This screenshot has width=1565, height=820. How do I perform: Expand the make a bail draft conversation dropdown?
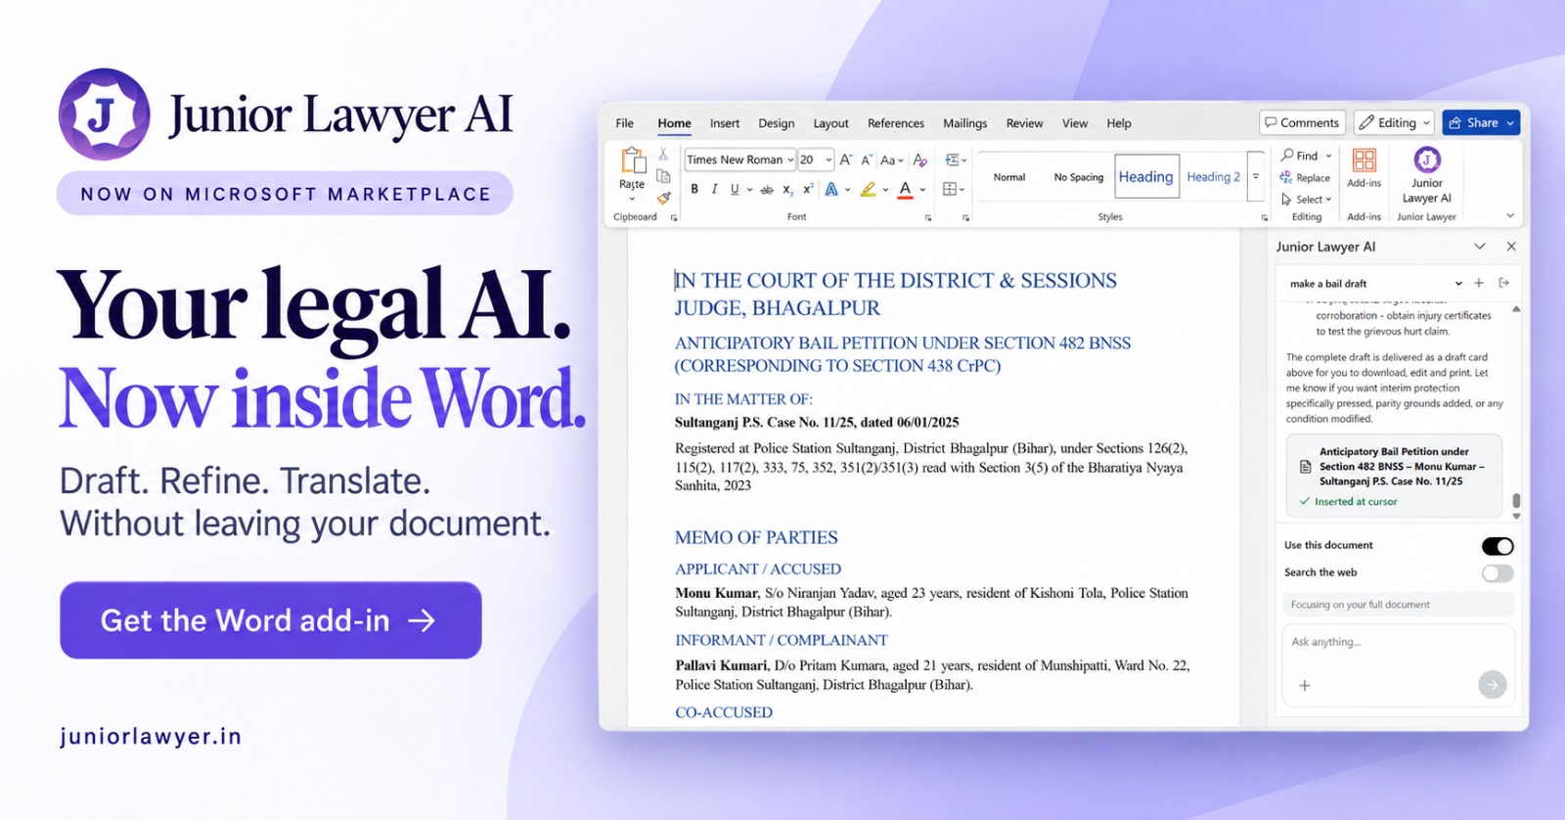(1458, 284)
